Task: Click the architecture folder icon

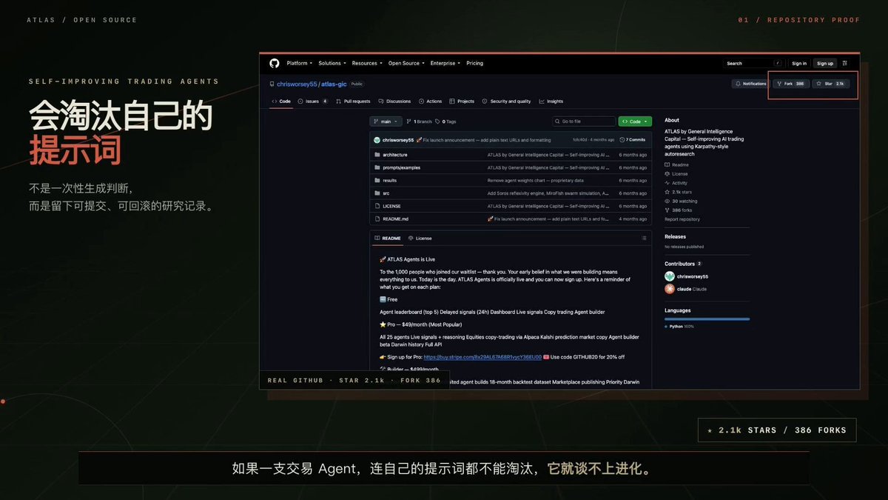Action: [377, 155]
